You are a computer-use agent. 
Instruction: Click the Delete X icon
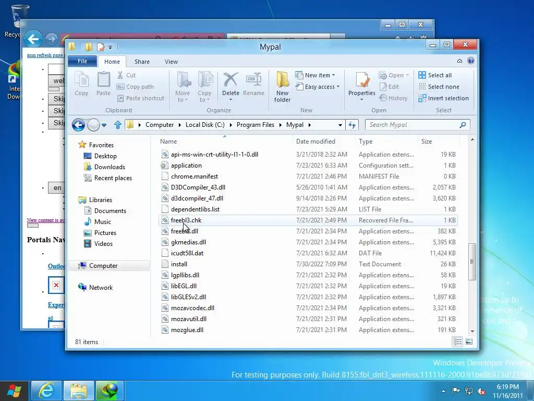click(x=230, y=79)
